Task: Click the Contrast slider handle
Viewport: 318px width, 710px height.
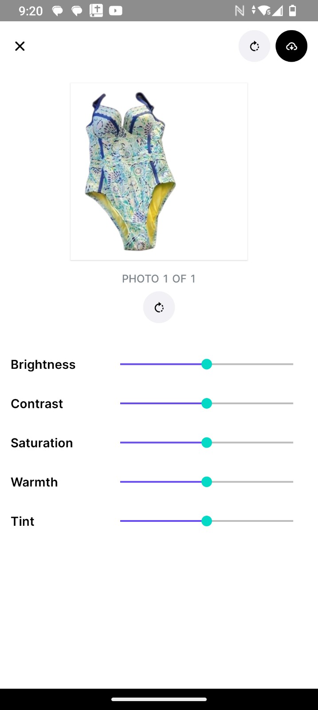Action: tap(207, 403)
